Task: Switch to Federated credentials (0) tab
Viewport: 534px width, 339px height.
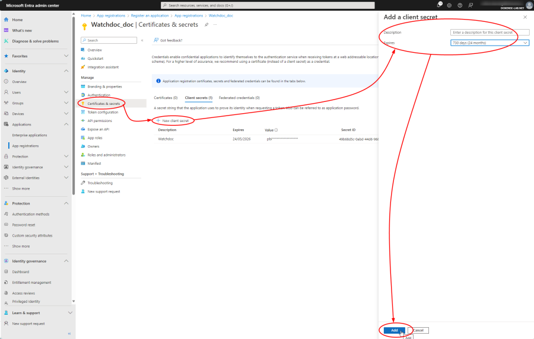Action: [x=239, y=97]
